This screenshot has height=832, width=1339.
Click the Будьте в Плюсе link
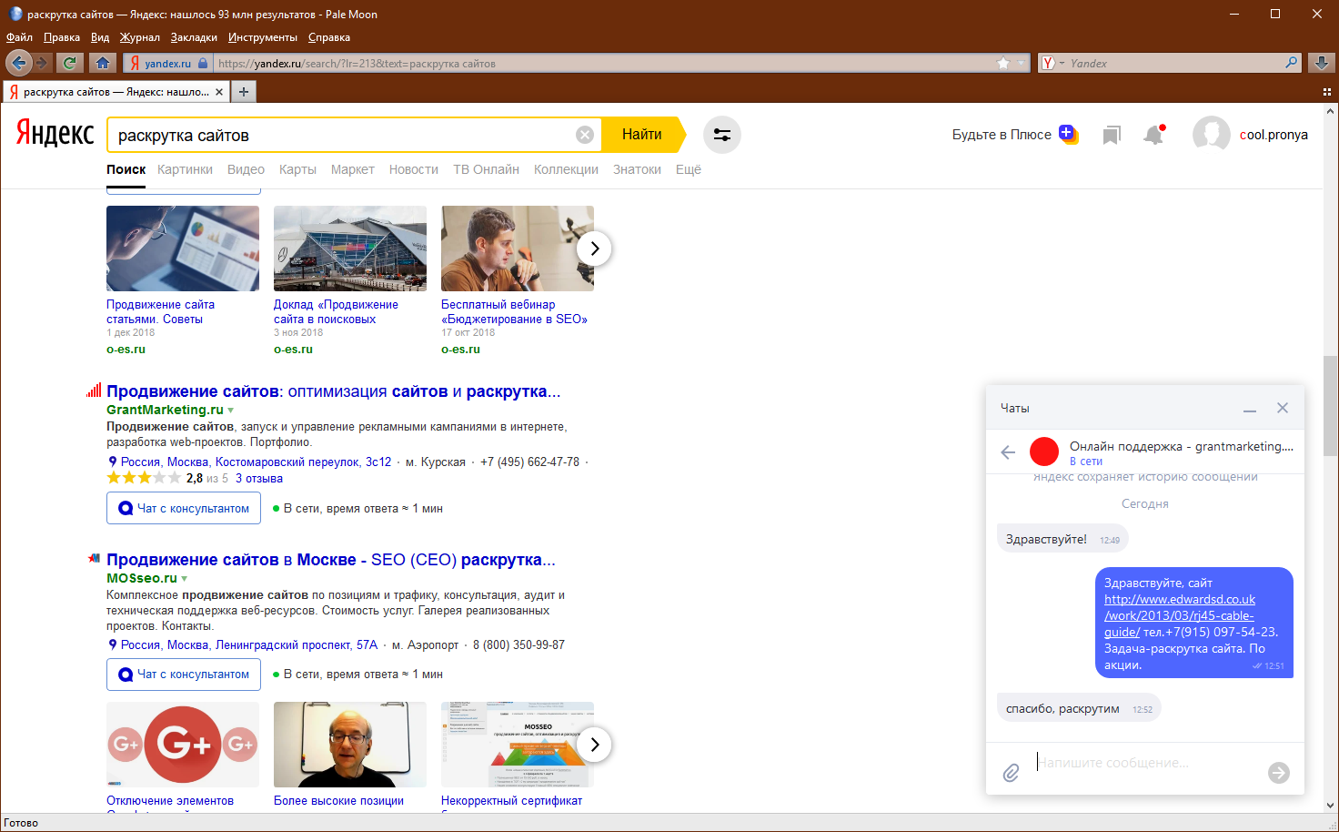(1002, 135)
